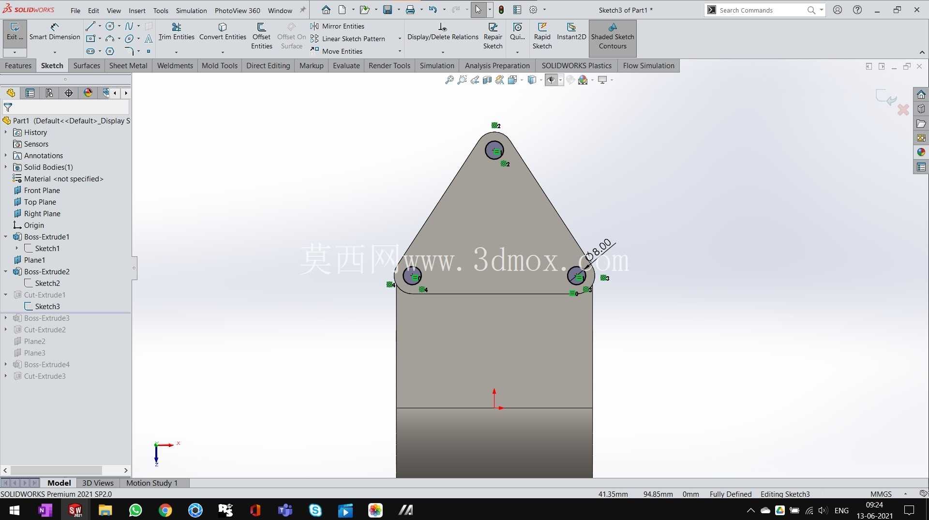Viewport: 929px width, 520px height.
Task: Click Zoom to Fit in view toolbar
Action: click(x=450, y=80)
